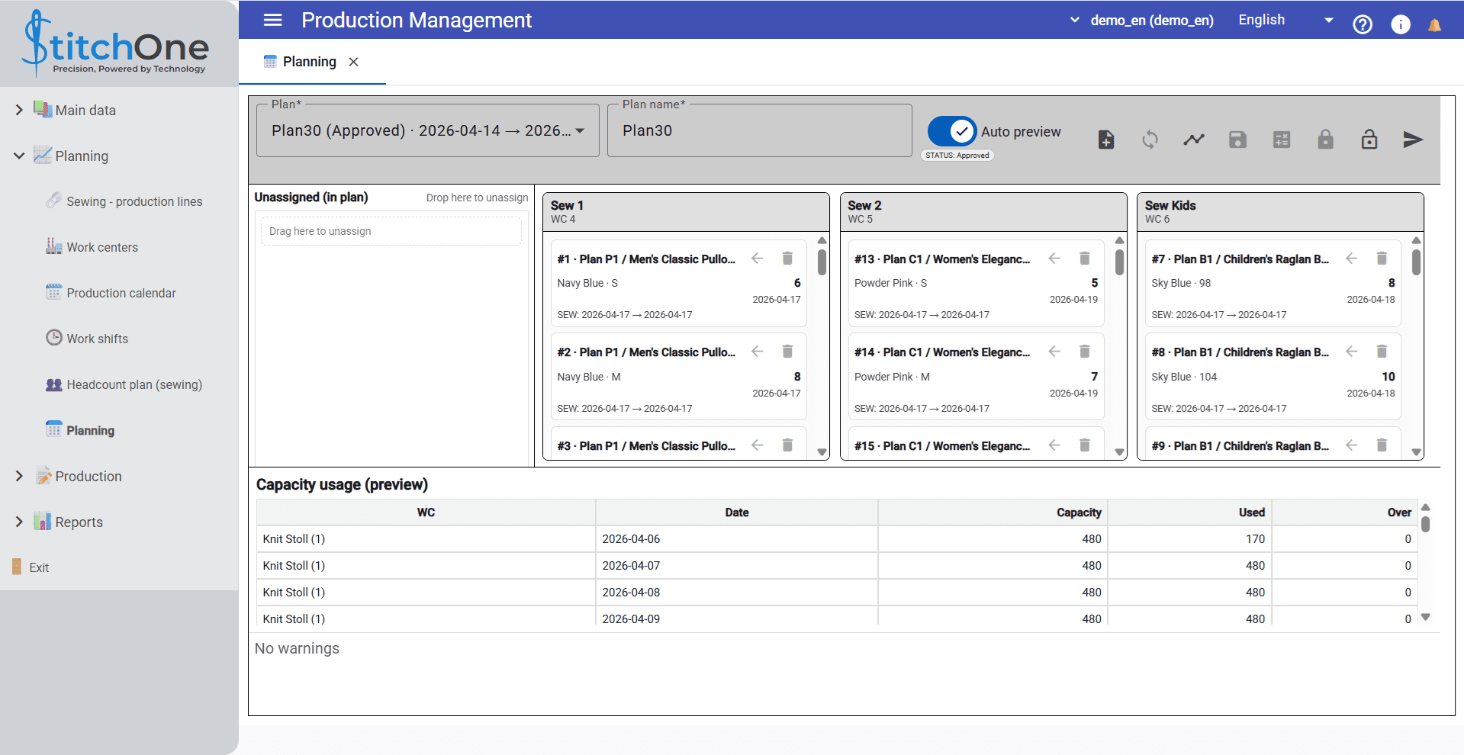1464x755 pixels.
Task: Open the notifications bell
Action: pyautogui.click(x=1434, y=25)
